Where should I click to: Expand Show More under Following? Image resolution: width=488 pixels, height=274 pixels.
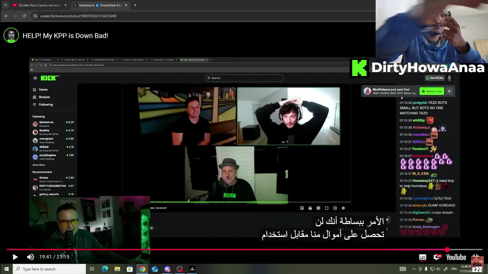click(x=39, y=165)
